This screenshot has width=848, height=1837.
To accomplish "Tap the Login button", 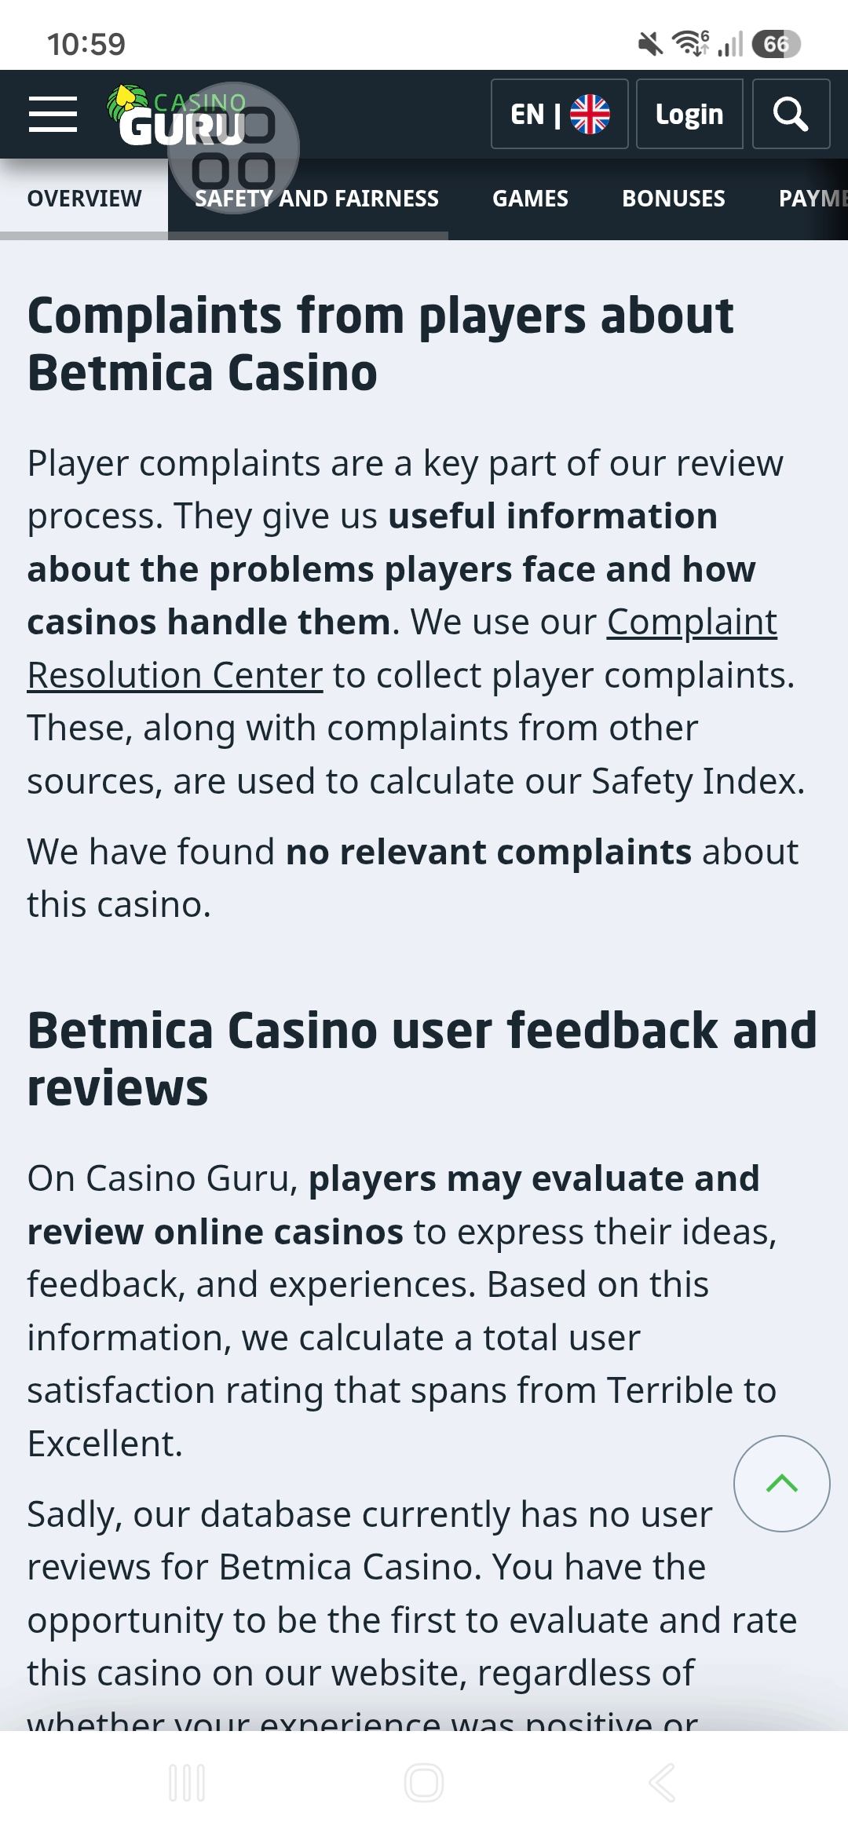I will pyautogui.click(x=689, y=114).
